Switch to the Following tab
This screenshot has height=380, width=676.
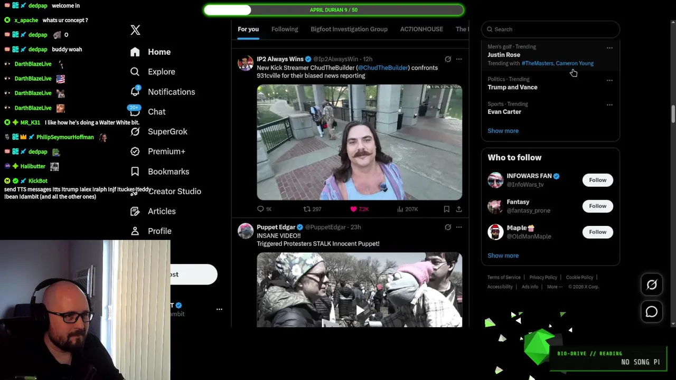(285, 29)
